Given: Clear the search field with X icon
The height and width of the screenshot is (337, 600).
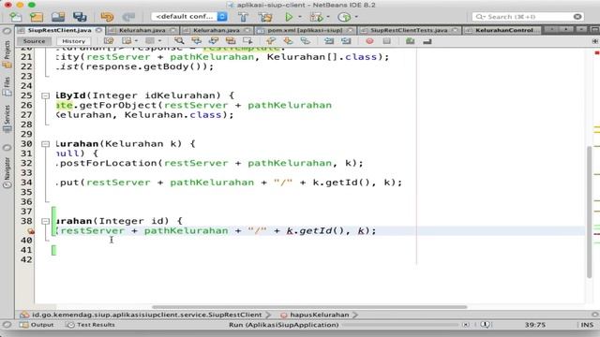Looking at the screenshot, I should [x=577, y=17].
